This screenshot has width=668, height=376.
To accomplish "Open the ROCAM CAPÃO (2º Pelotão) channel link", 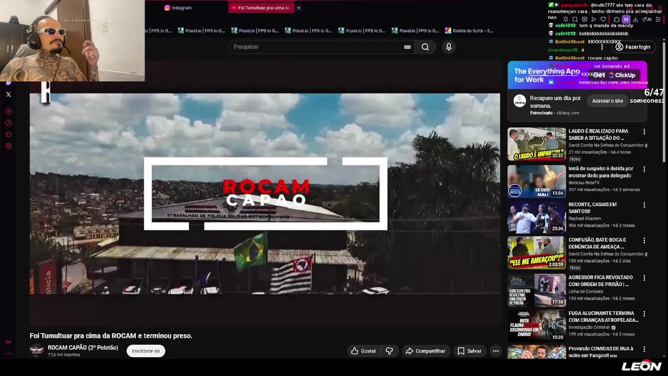I will coord(83,348).
